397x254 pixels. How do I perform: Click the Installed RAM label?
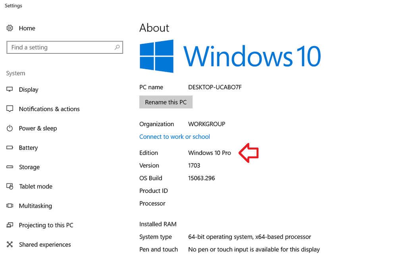[158, 224]
